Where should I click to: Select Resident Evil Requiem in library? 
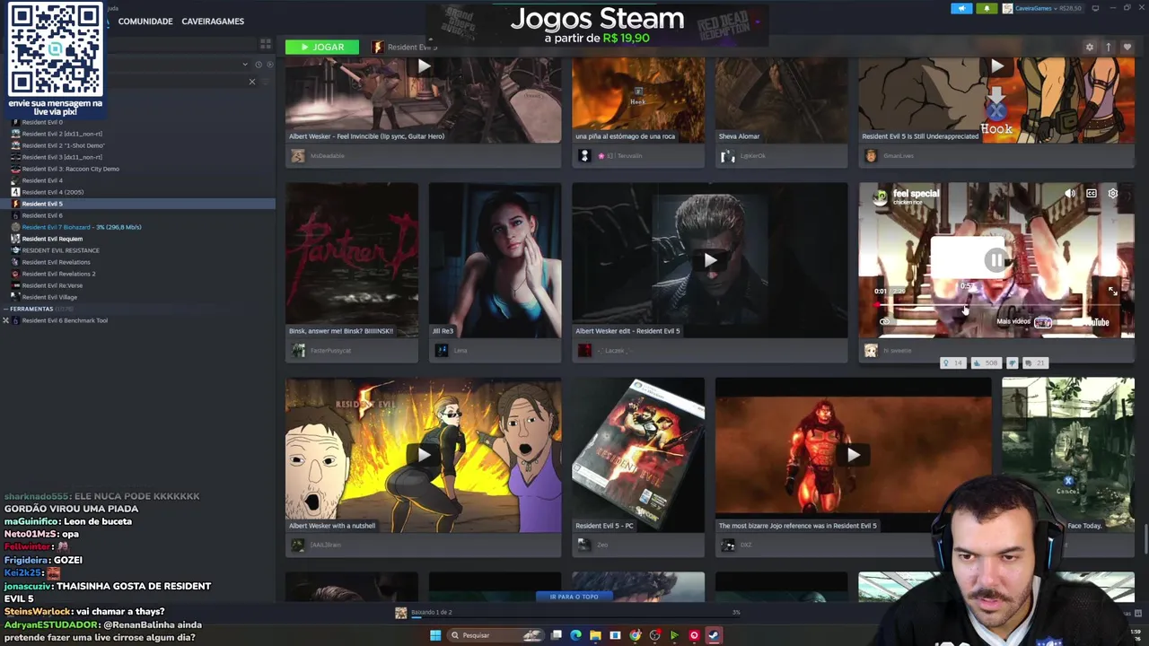coord(52,239)
